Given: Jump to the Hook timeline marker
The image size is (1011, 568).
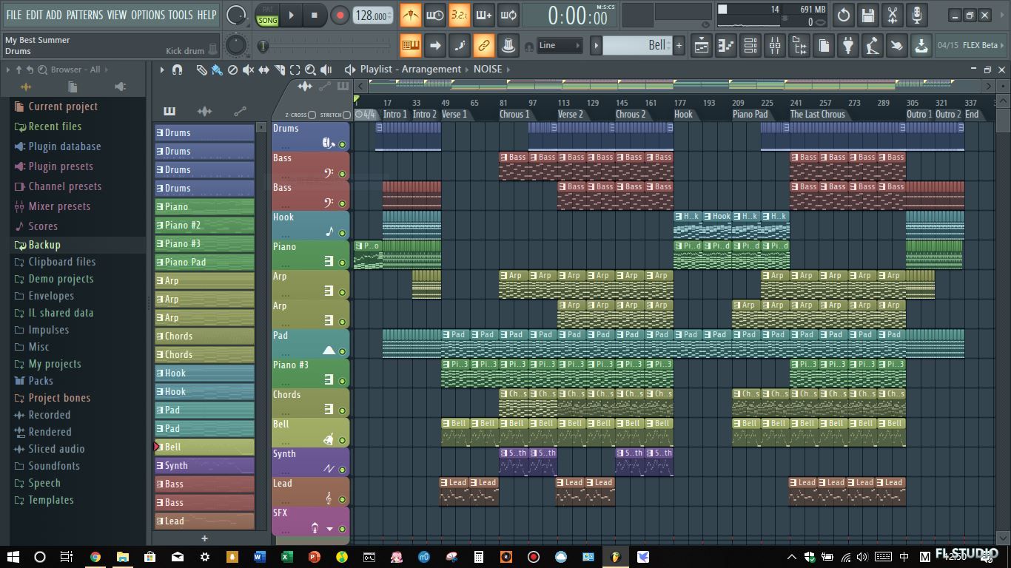Looking at the screenshot, I should pyautogui.click(x=683, y=115).
